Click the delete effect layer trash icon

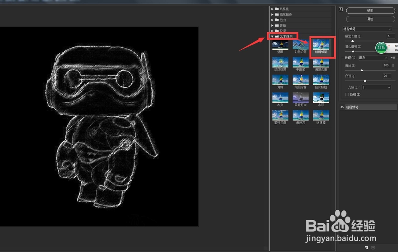tap(373, 248)
